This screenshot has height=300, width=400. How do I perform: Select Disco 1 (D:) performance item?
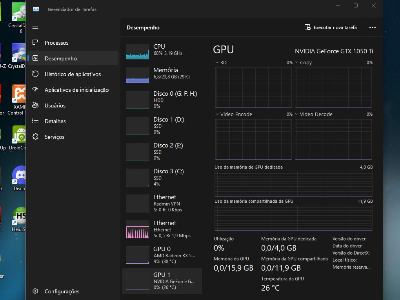pos(162,125)
